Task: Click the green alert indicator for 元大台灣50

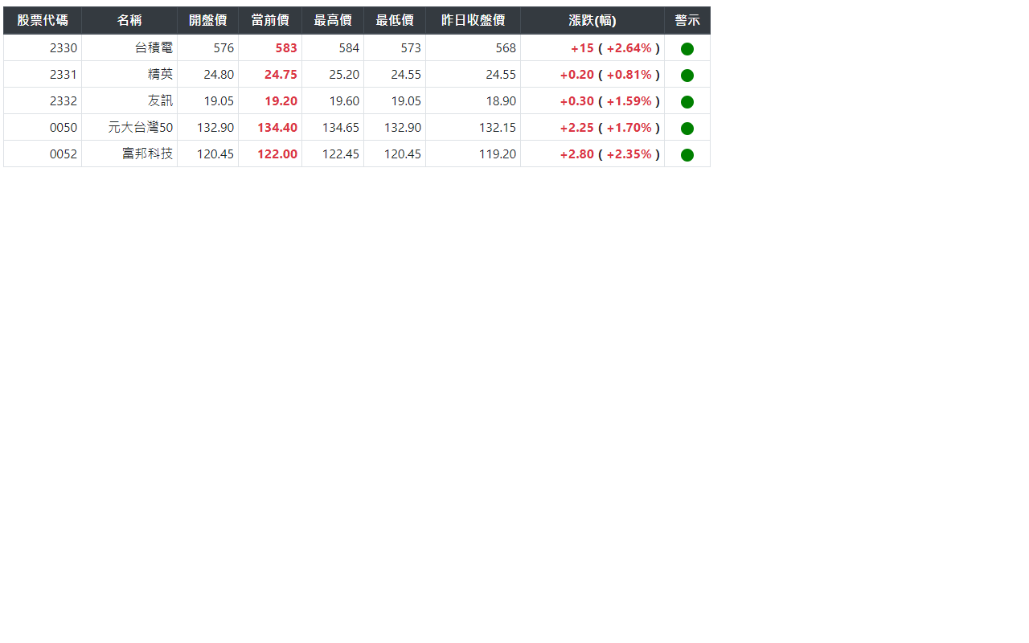Action: pyautogui.click(x=687, y=127)
